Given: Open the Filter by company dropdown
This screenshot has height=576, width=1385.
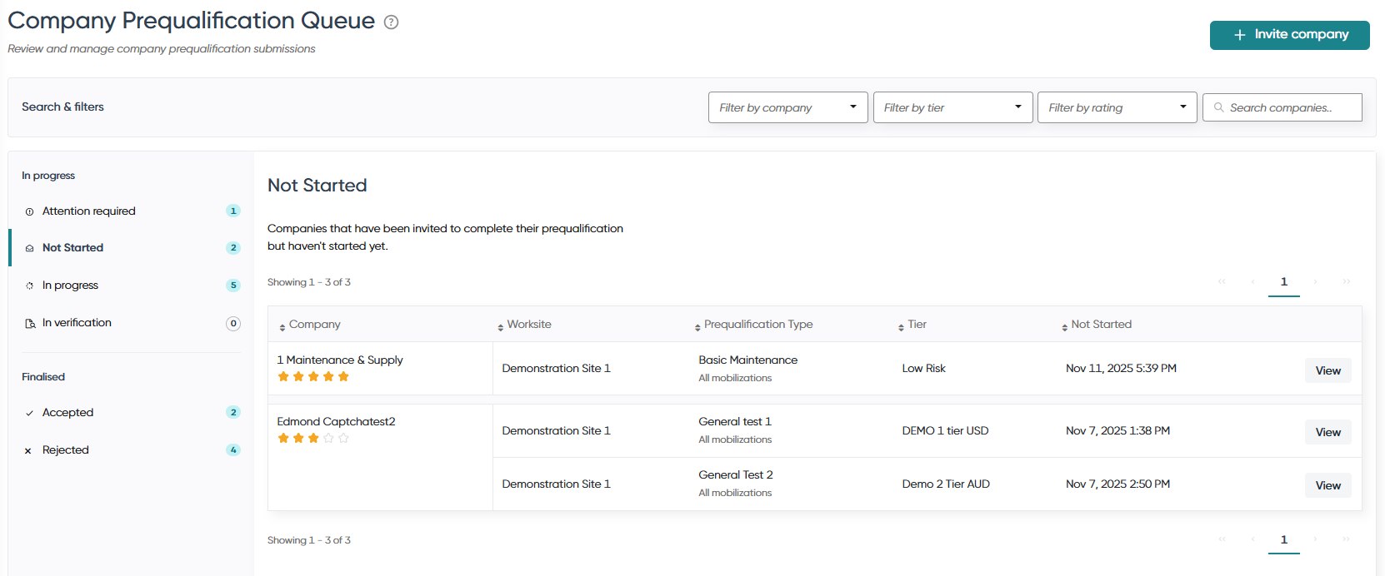Looking at the screenshot, I should 788,107.
